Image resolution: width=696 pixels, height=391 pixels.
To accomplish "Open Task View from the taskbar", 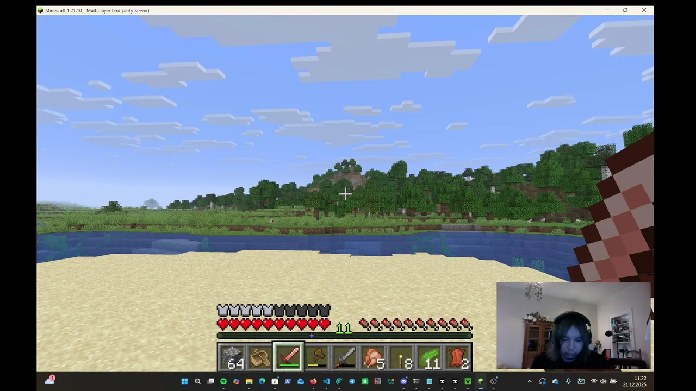I will [x=210, y=381].
